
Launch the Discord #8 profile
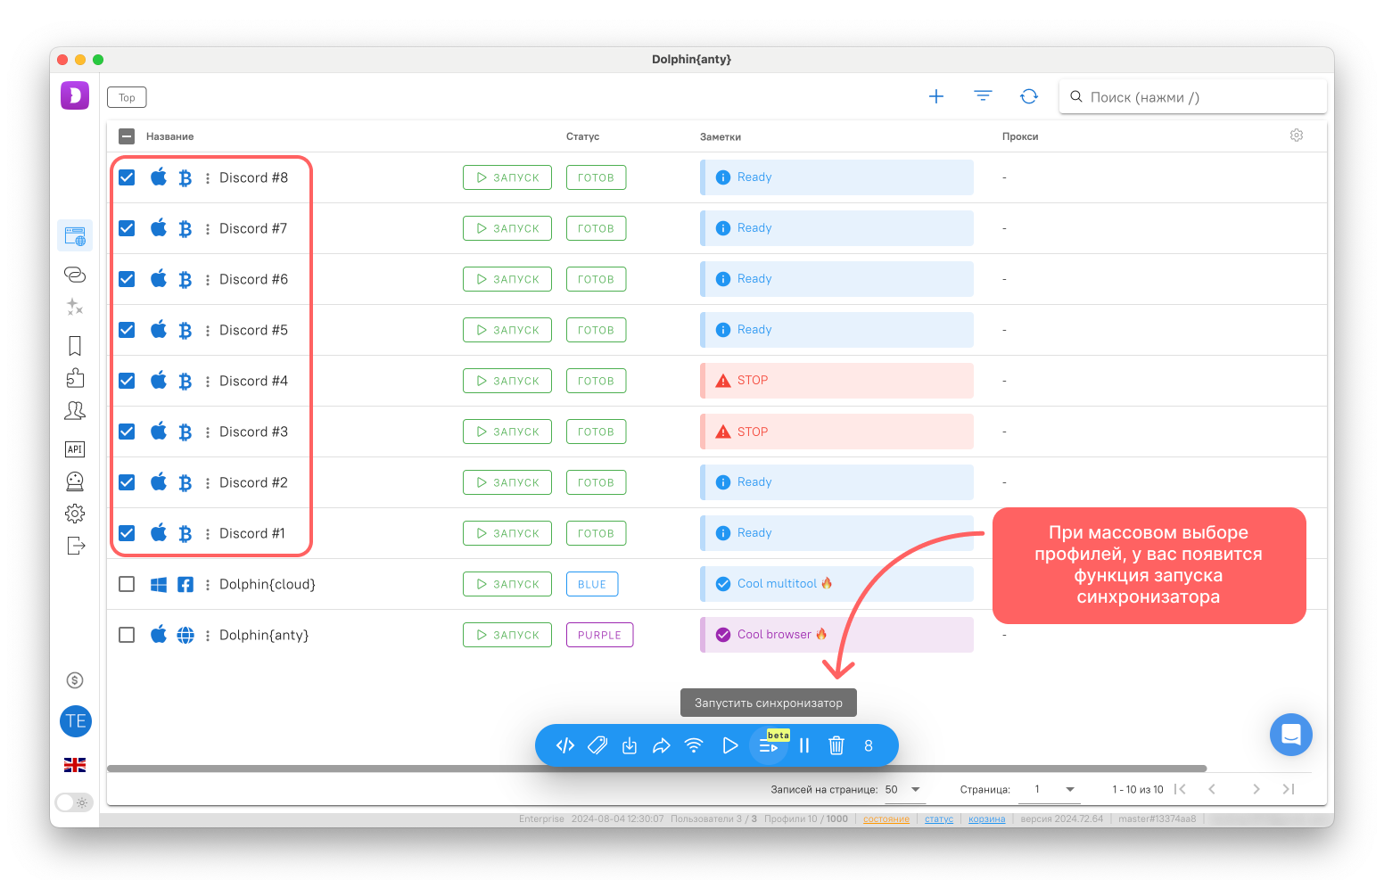tap(507, 177)
